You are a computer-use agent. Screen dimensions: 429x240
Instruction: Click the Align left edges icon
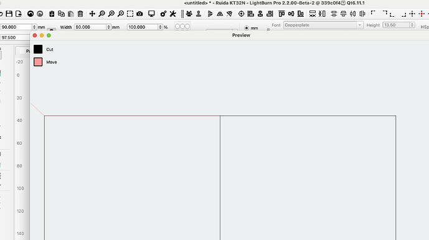pyautogui.click(x=251, y=14)
